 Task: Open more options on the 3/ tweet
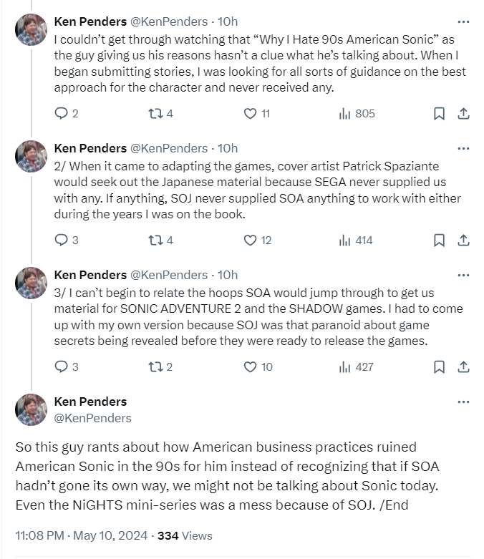pos(463,275)
